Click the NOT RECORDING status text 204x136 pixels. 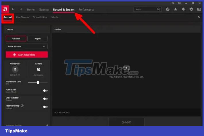pos(62,113)
